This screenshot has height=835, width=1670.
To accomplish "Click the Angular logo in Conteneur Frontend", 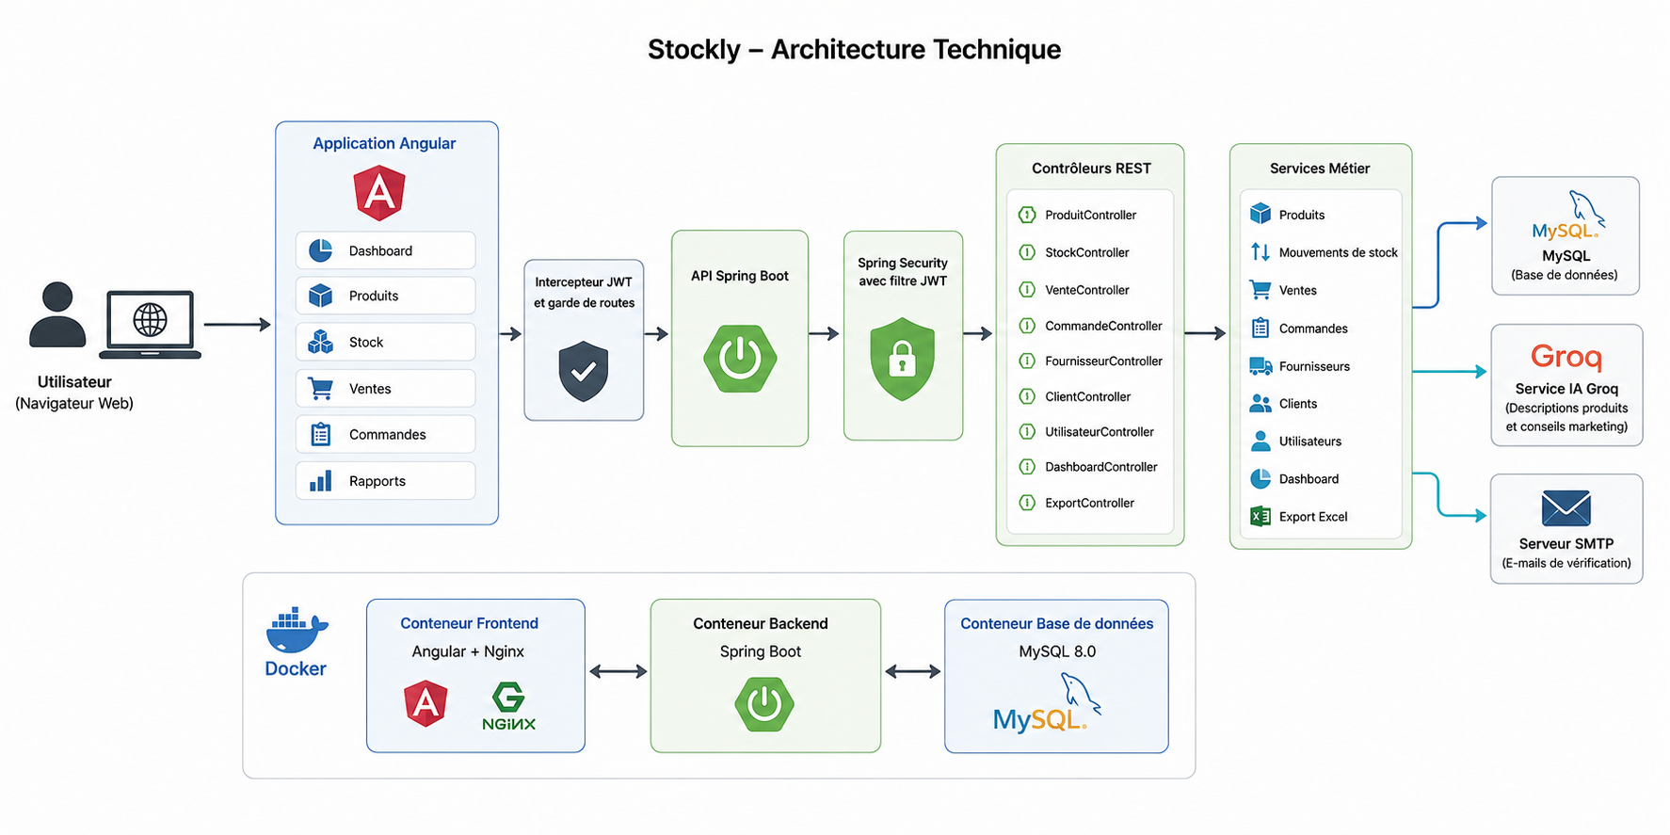I will tap(426, 703).
